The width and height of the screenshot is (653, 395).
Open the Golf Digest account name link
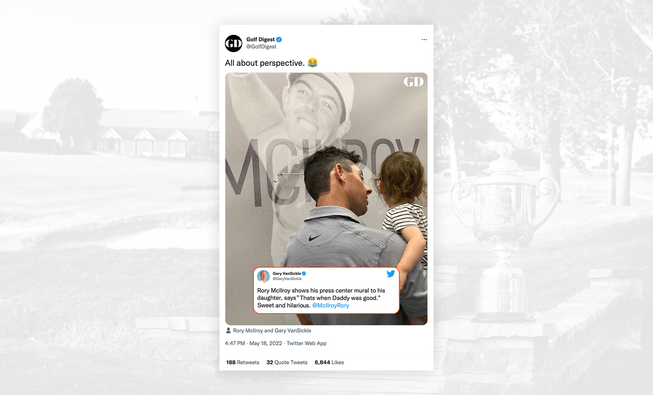click(x=261, y=39)
